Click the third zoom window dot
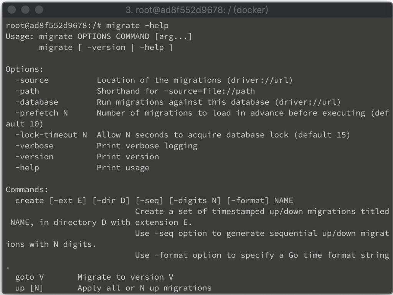This screenshot has height=295, width=393. pos(39,10)
